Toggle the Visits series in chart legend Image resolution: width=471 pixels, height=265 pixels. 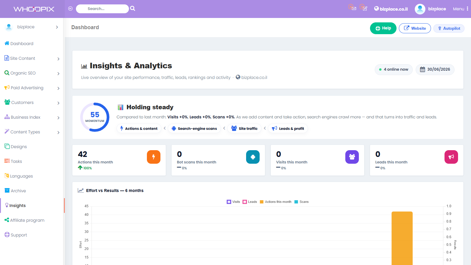[233, 202]
